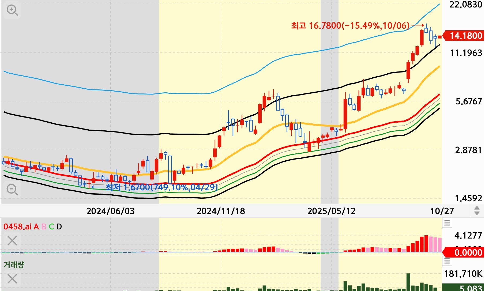Screen dimensions: 485x291
Task: Click the 10/27 date label
Action: (442, 211)
